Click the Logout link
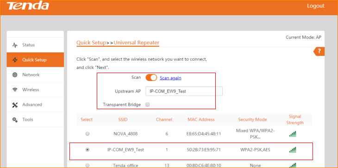The image size is (338, 168). pos(316,6)
